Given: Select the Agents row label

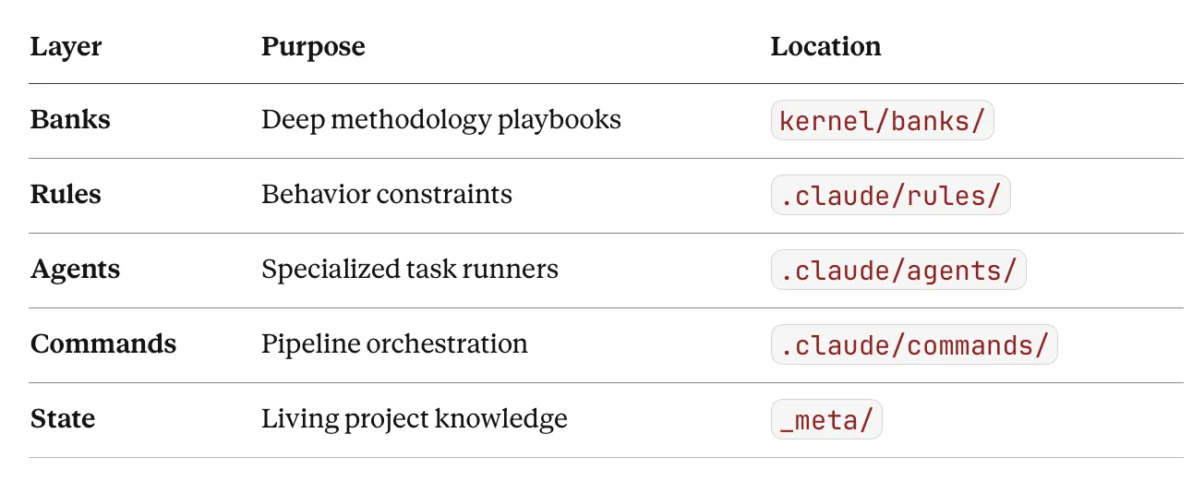Looking at the screenshot, I should pyautogui.click(x=75, y=270).
